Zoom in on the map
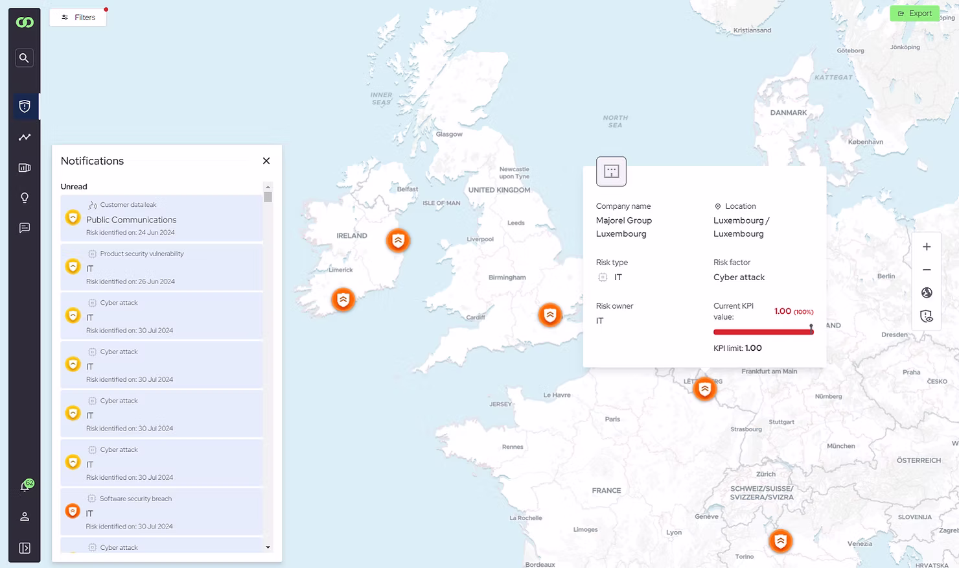This screenshot has height=568, width=959. 927,247
